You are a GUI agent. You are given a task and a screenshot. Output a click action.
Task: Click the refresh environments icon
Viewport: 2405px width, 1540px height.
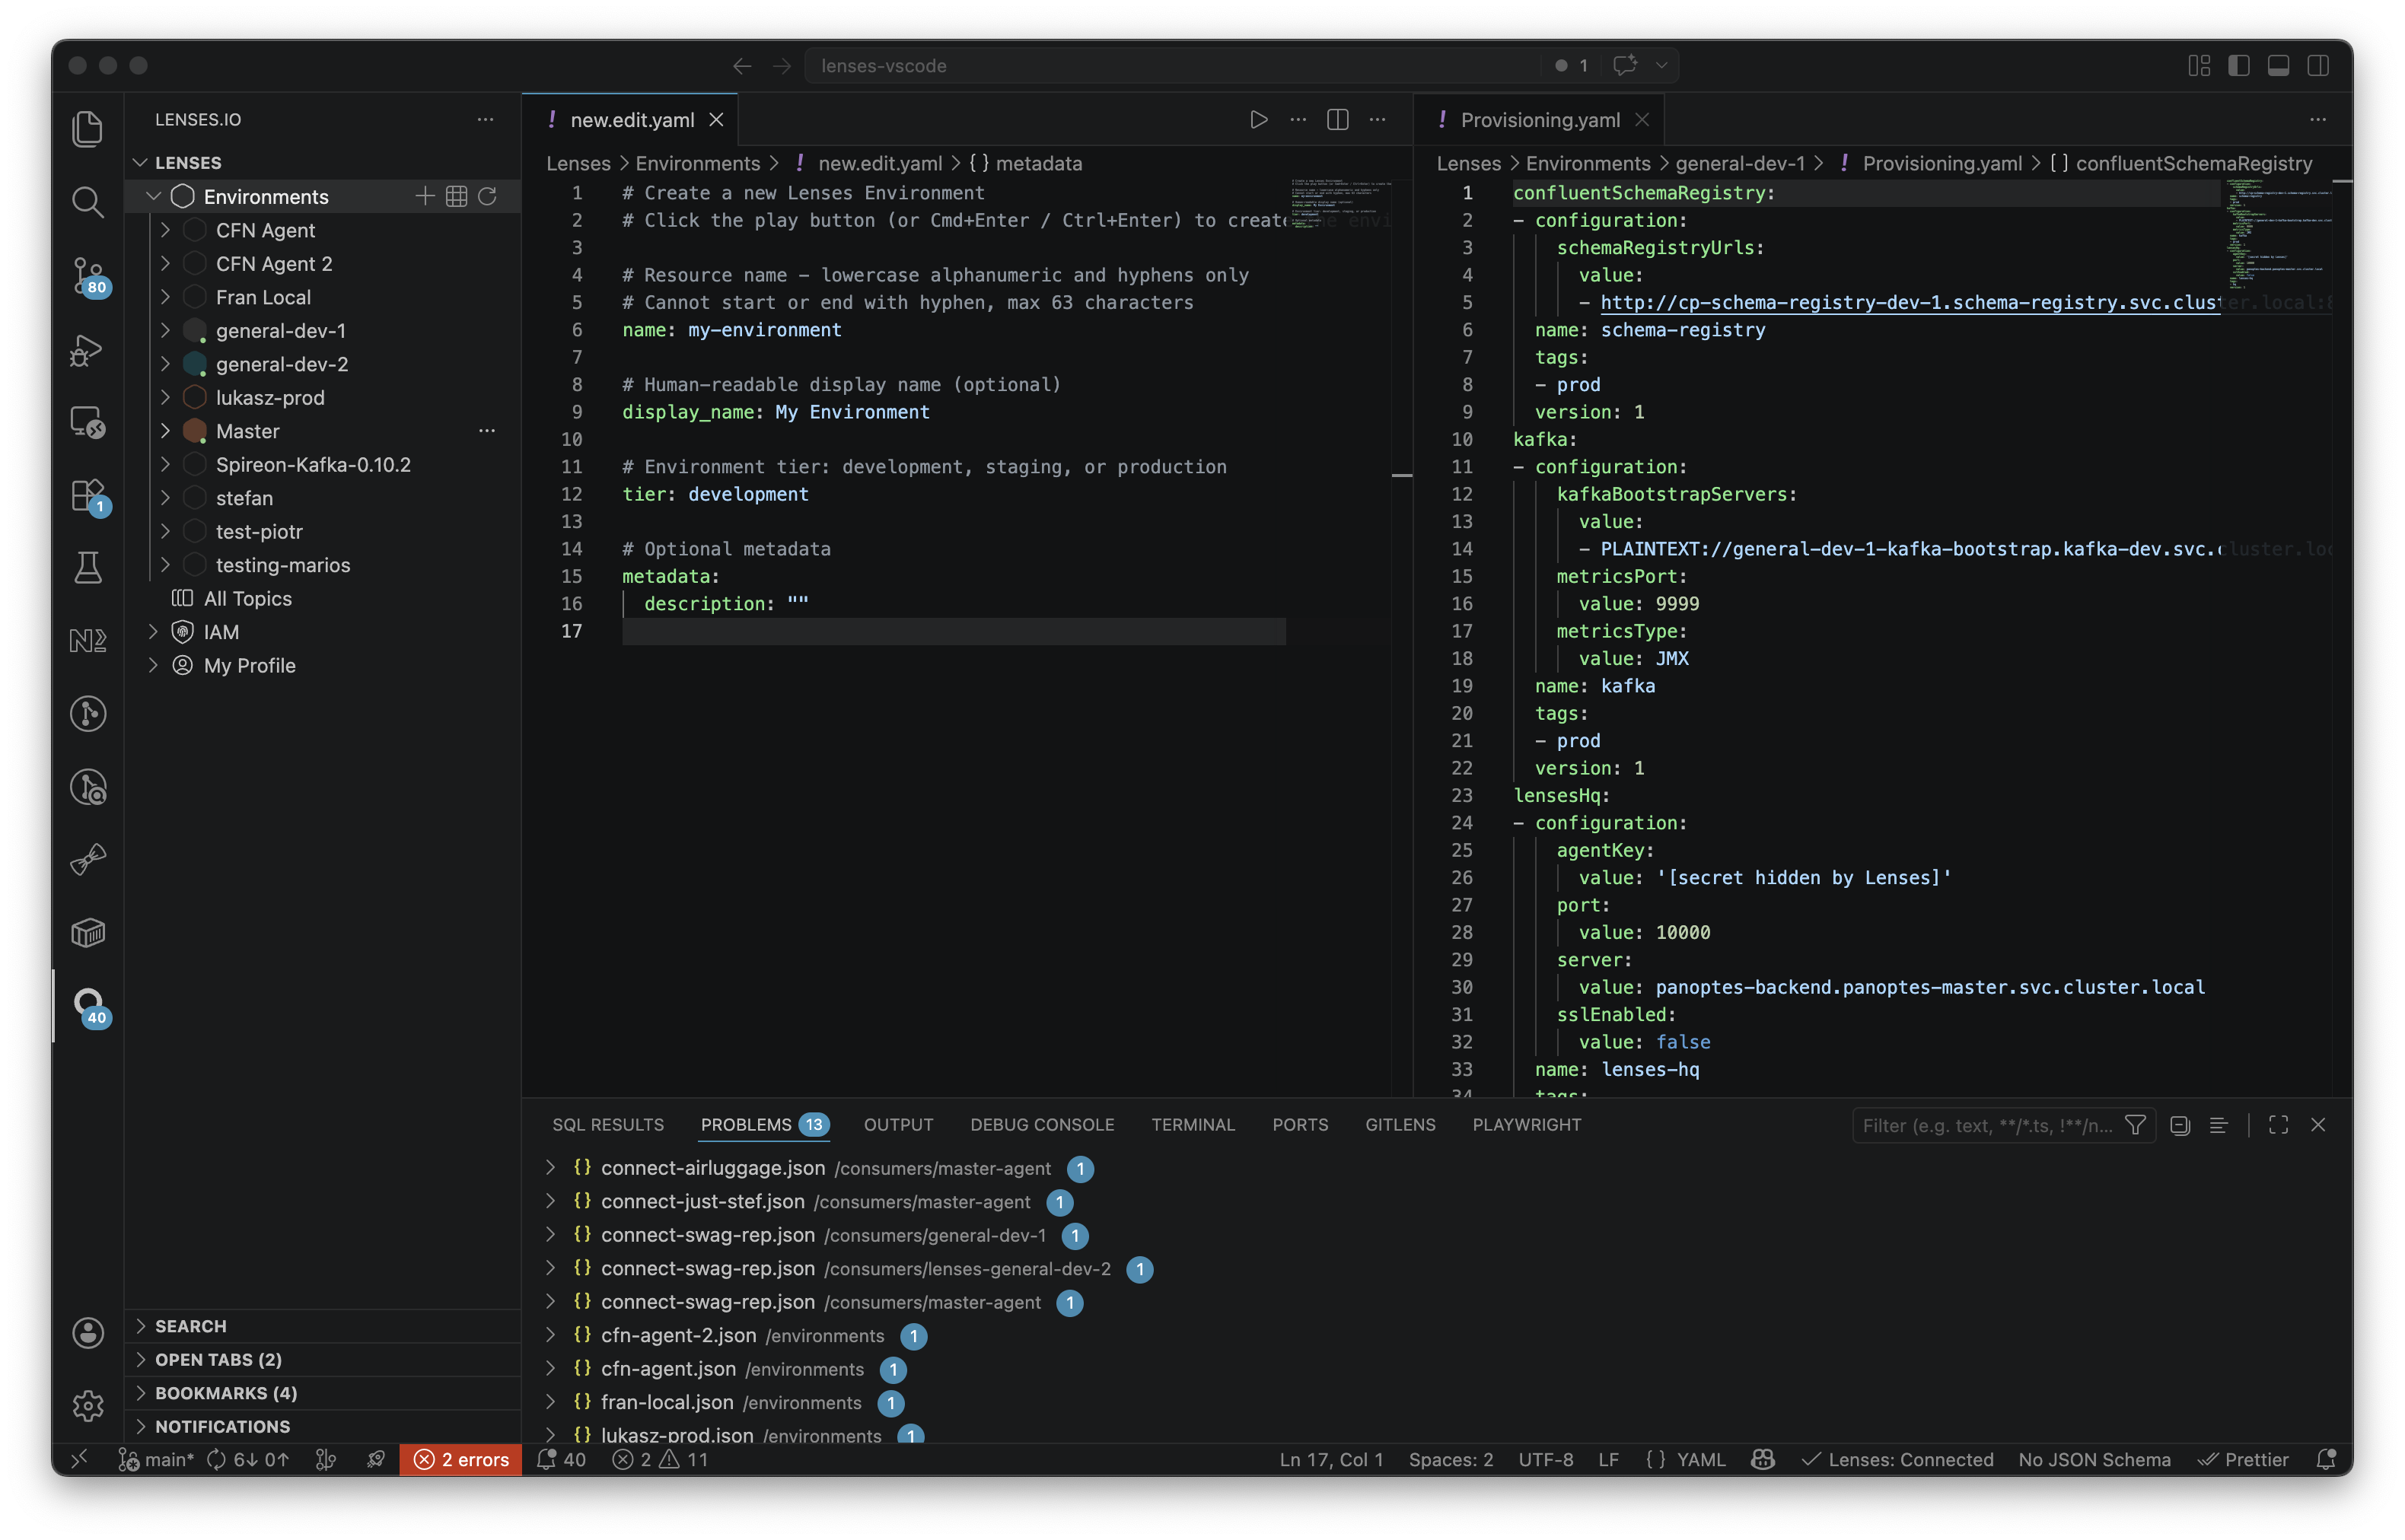point(487,196)
